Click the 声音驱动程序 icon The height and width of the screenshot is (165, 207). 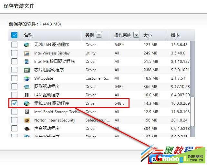(27, 129)
